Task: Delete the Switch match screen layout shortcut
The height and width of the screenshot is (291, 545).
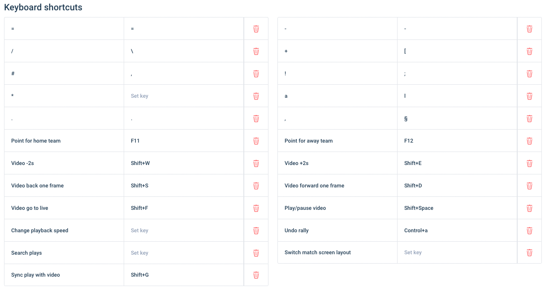Action: (529, 252)
